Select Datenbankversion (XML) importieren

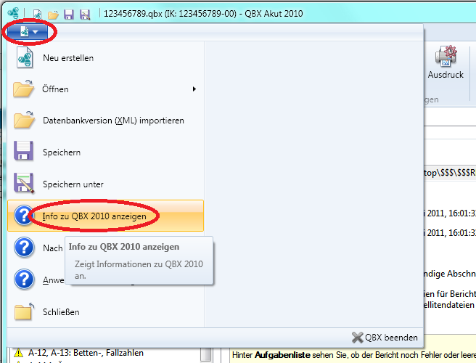106,121
